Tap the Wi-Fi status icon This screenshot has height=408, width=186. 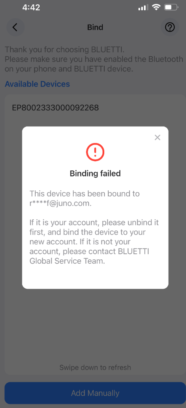click(156, 7)
